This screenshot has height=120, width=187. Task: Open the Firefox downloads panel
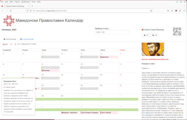coord(172,11)
